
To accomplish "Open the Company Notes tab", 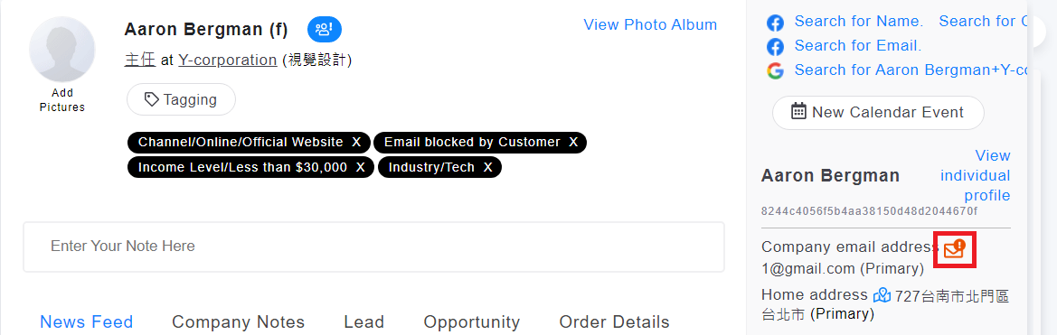I will pyautogui.click(x=238, y=321).
